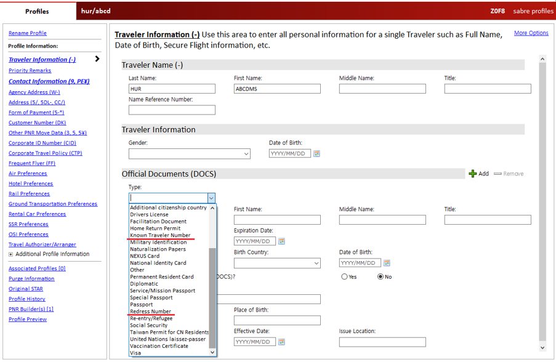Choose Redress Number option
Screen dimensions: 556x362
(150, 312)
